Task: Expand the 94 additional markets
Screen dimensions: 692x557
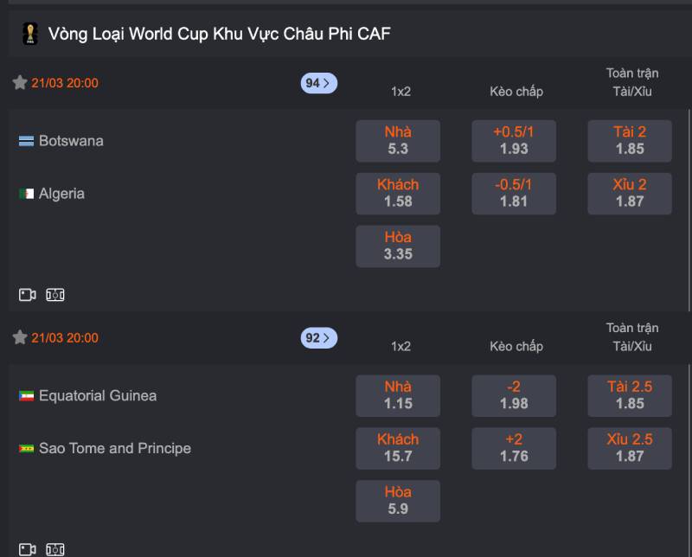Action: pyautogui.click(x=317, y=83)
